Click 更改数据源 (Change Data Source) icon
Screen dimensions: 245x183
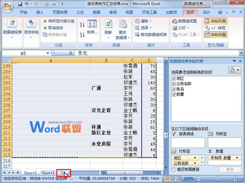click(122, 24)
